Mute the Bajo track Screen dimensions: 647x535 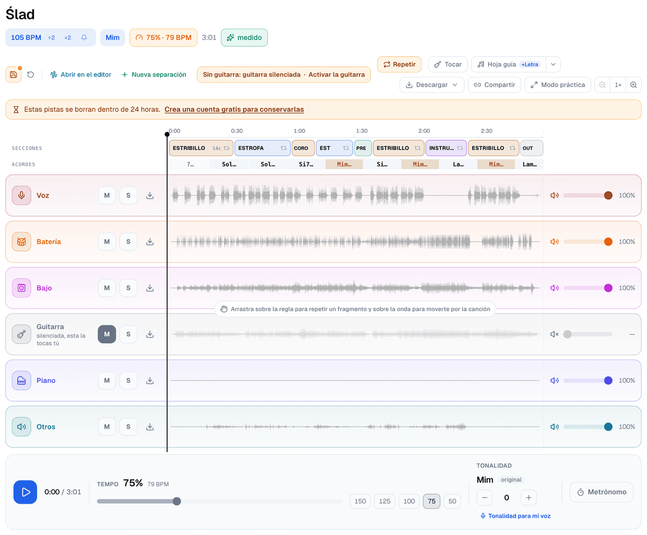(x=107, y=288)
